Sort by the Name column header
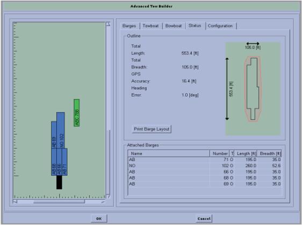The image size is (302, 225). (x=169, y=153)
